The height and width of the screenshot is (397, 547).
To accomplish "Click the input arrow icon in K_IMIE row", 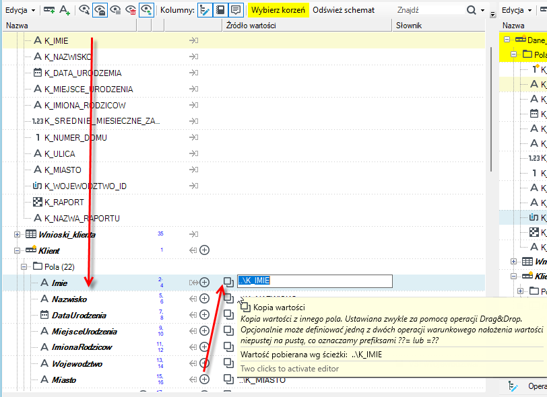I will (193, 40).
